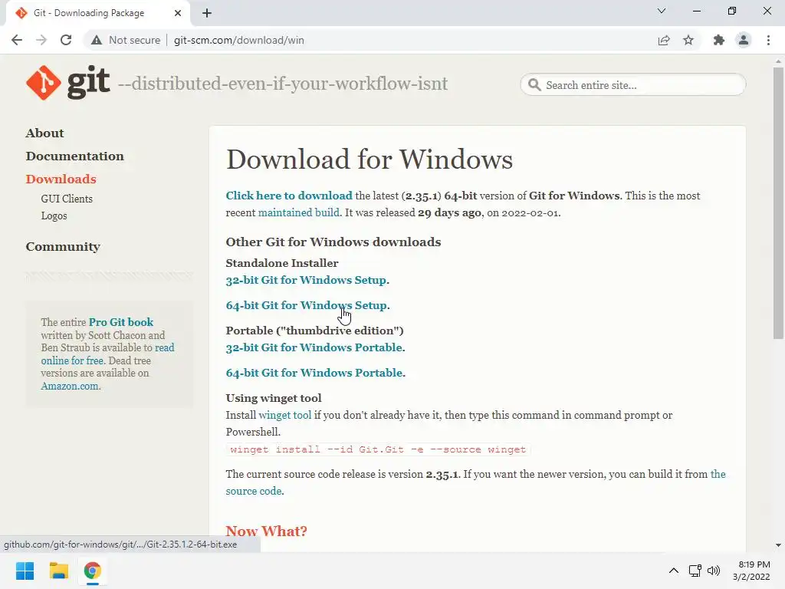Download 32-bit Git for Windows Setup
The image size is (785, 589).
(x=306, y=280)
